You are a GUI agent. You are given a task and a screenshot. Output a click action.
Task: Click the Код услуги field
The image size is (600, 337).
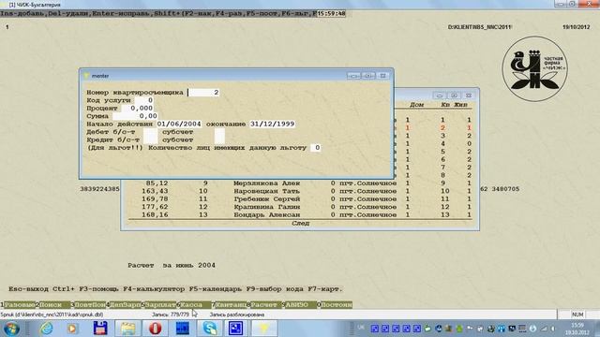point(143,100)
